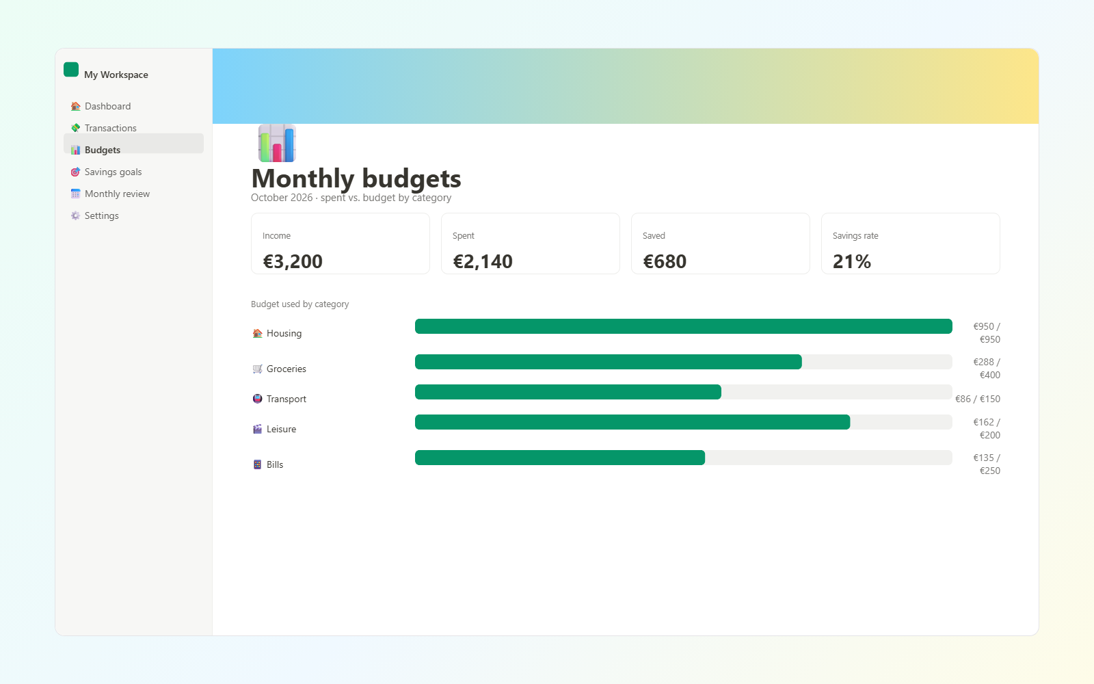Click the €86 / €150 value
The image size is (1094, 684).
pyautogui.click(x=978, y=399)
